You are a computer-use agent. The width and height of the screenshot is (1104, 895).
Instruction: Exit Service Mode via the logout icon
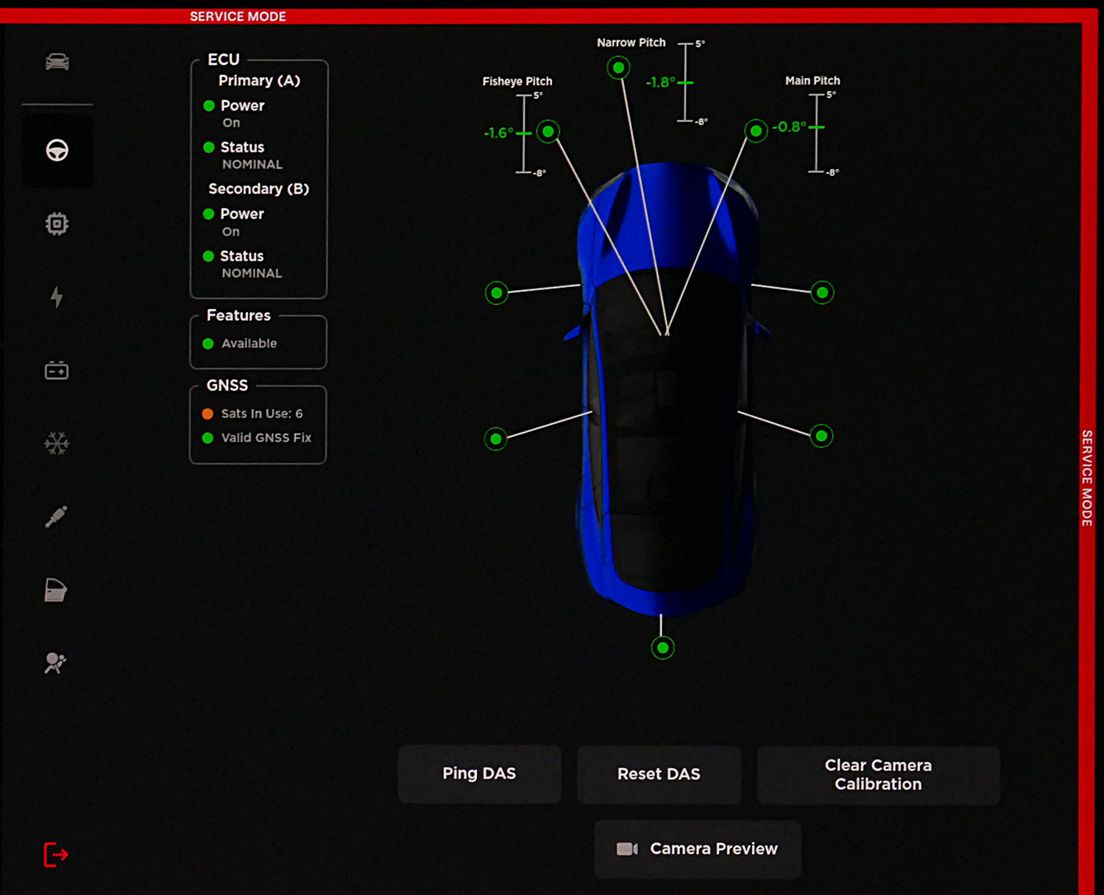55,855
